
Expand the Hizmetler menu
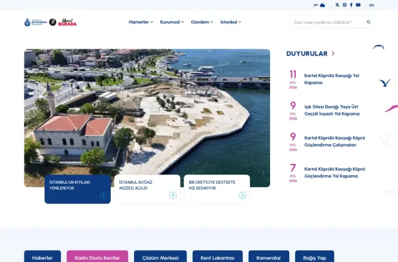tap(141, 22)
